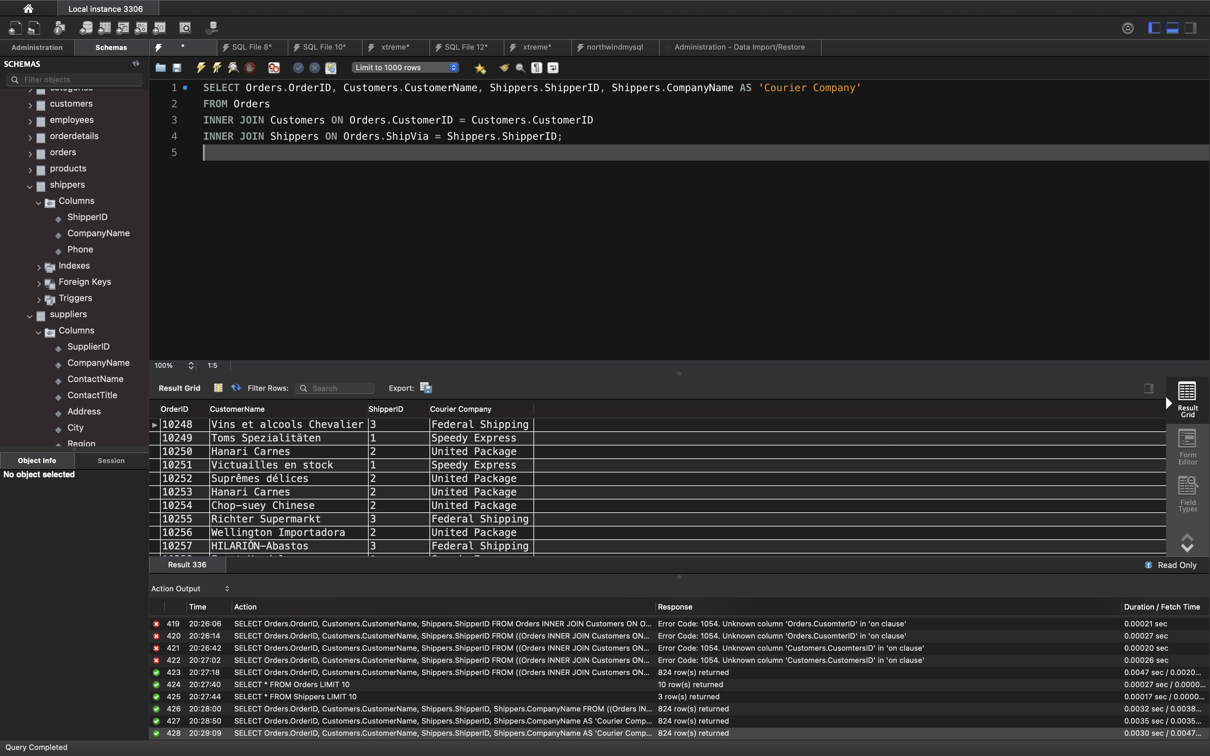Switch to the Administration sidebar tab
Viewport: 1210px width, 756px height.
pos(37,48)
